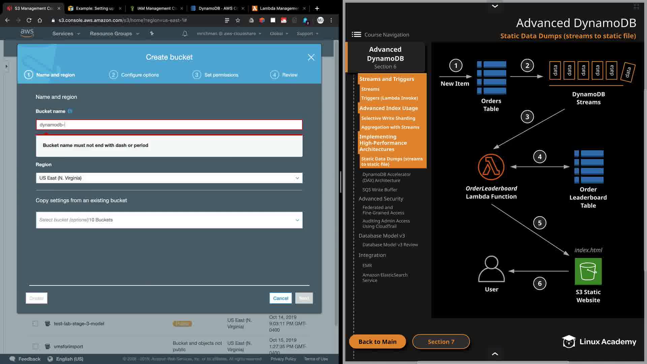Check the vmsforimport bucket checkbox
Viewport: 647px width, 364px height.
35,346
